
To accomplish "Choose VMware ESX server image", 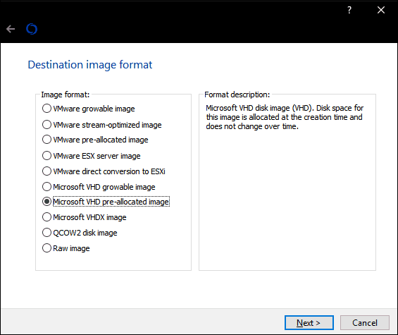I will pyautogui.click(x=92, y=156).
